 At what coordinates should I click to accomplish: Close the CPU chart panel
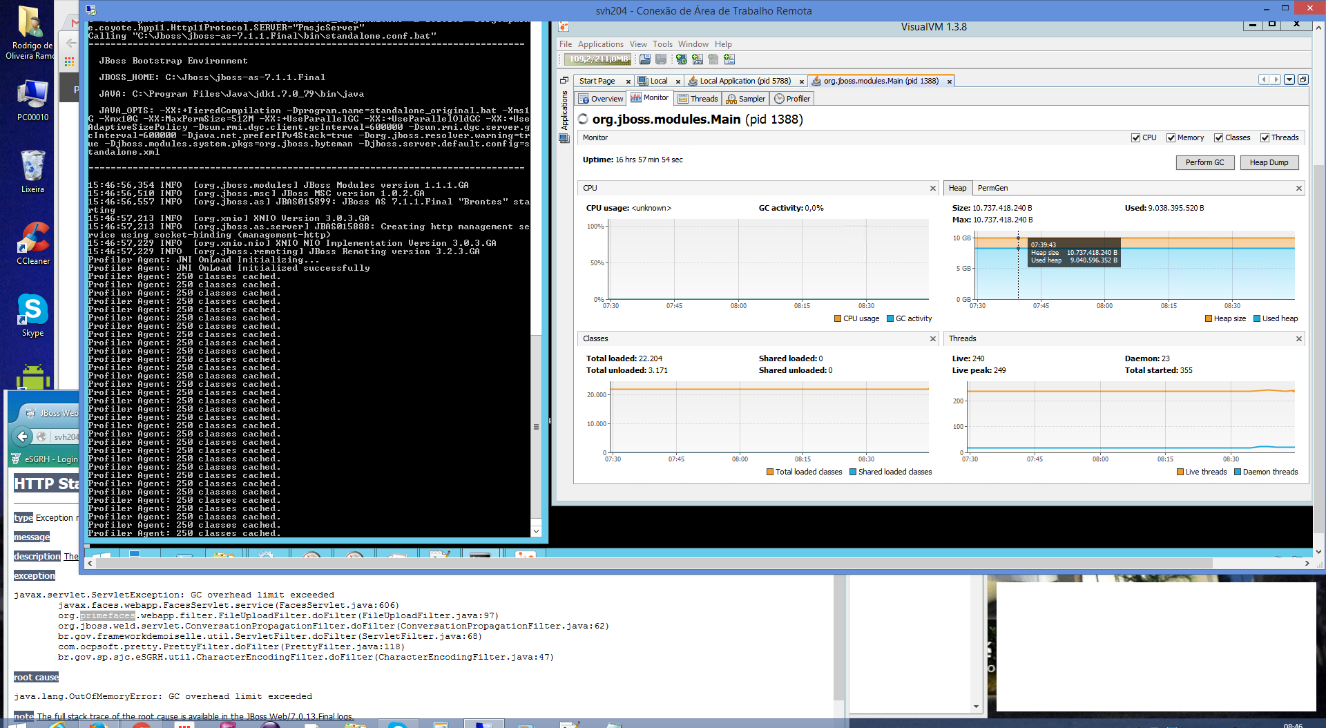pos(932,188)
